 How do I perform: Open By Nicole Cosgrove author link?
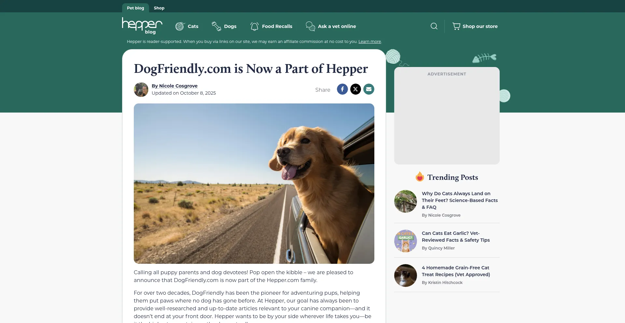click(174, 86)
